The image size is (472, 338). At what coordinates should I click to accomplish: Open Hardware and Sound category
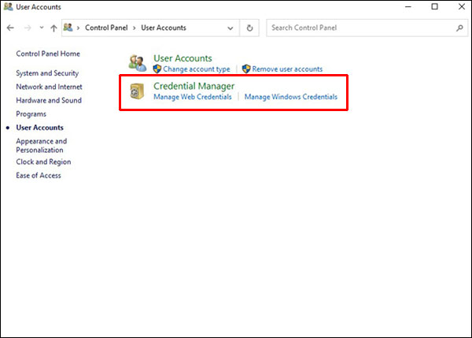click(x=49, y=100)
